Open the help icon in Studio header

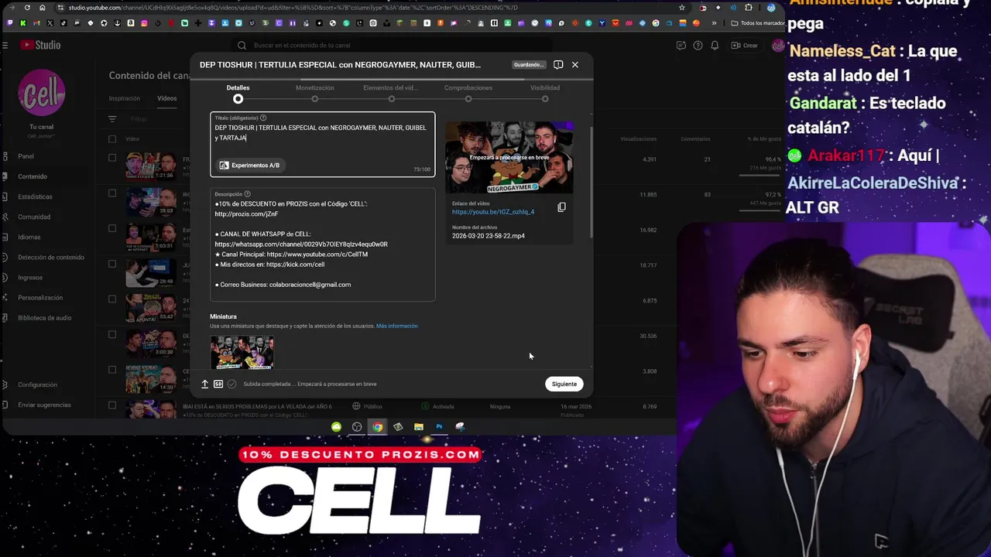pyautogui.click(x=698, y=46)
